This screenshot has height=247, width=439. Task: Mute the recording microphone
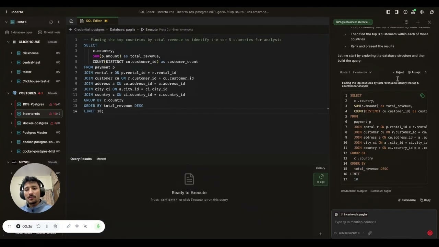98,226
